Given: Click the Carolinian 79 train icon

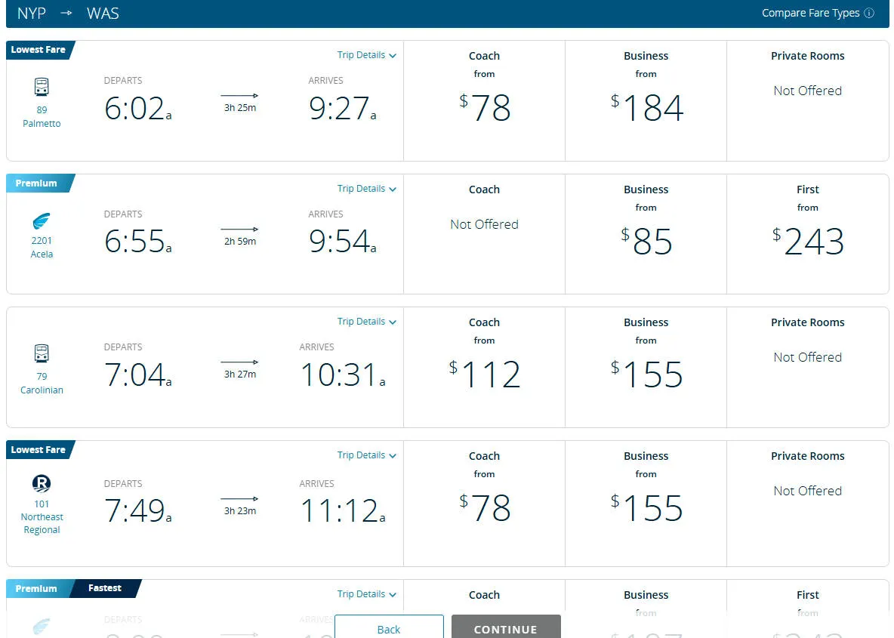Looking at the screenshot, I should [x=42, y=353].
